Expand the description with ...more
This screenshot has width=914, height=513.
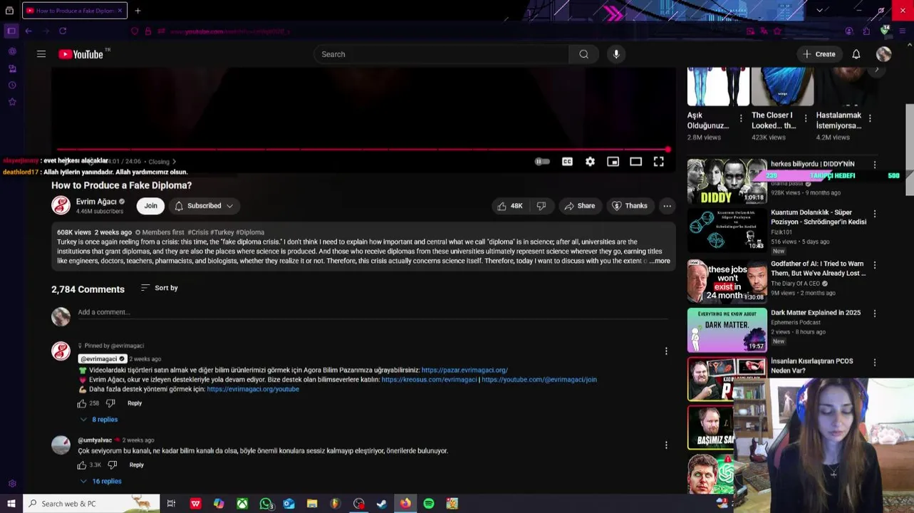coord(660,261)
